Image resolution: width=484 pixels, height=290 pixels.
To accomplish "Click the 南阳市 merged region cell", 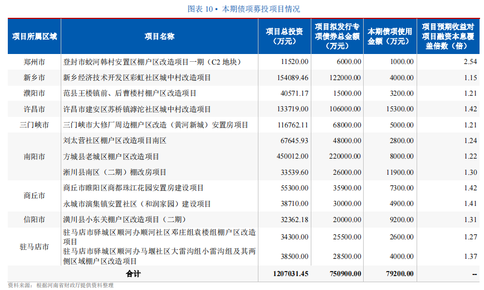I will click(35, 156).
